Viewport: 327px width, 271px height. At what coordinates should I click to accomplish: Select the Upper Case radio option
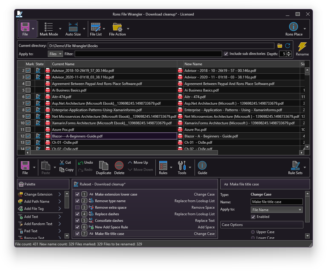(253, 232)
